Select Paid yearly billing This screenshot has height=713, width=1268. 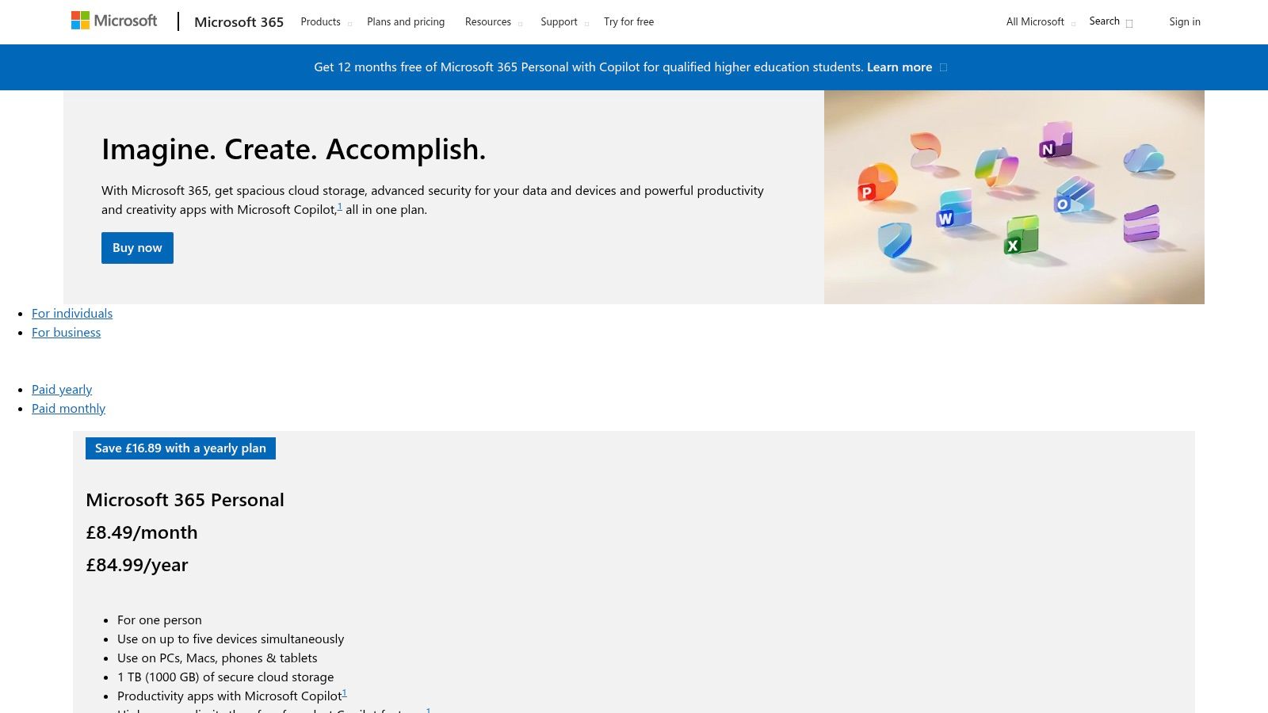point(61,389)
